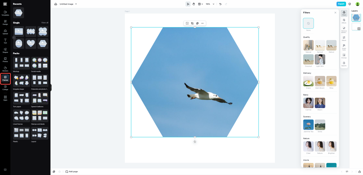Apply the Natural filter
The height and width of the screenshot is (175, 363).
[x=308, y=45]
